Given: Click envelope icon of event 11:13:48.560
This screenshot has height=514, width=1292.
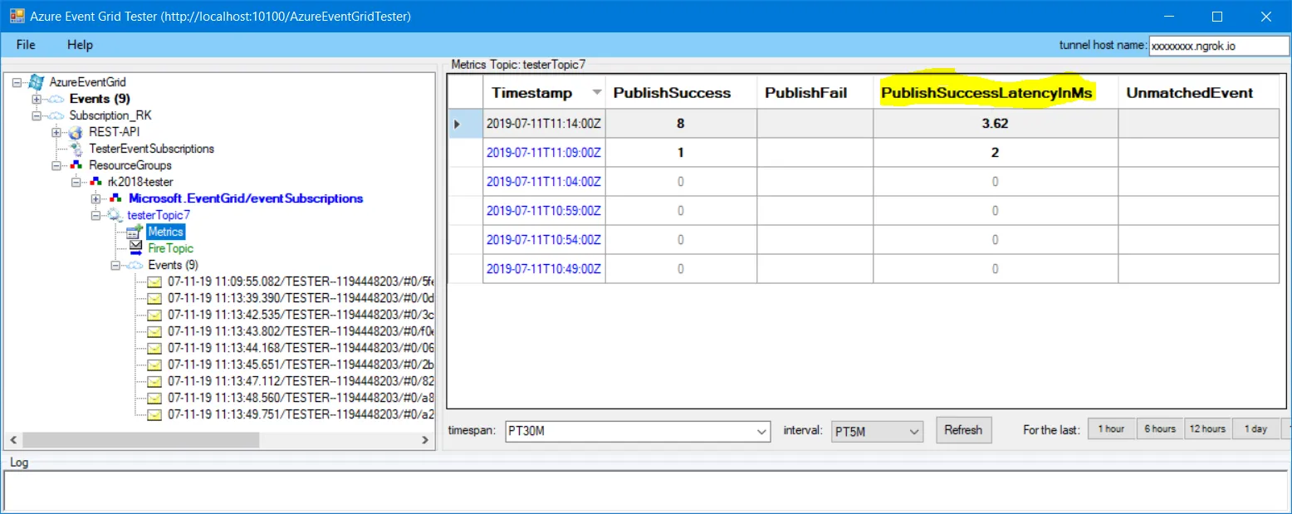Looking at the screenshot, I should (x=155, y=398).
